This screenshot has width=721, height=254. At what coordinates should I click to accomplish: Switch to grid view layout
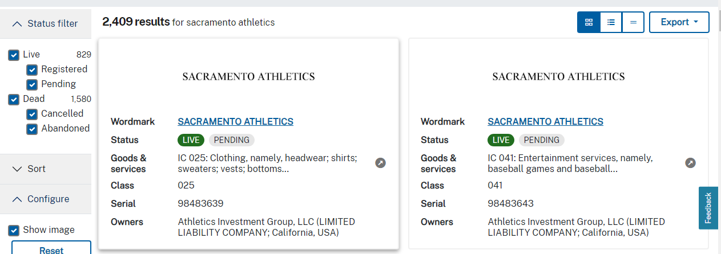pos(589,22)
